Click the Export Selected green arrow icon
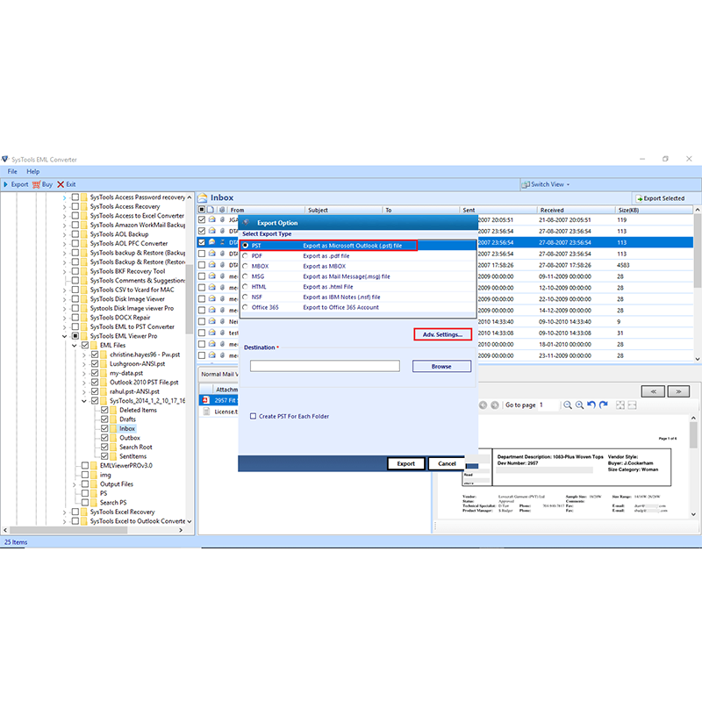The image size is (702, 702). click(640, 198)
